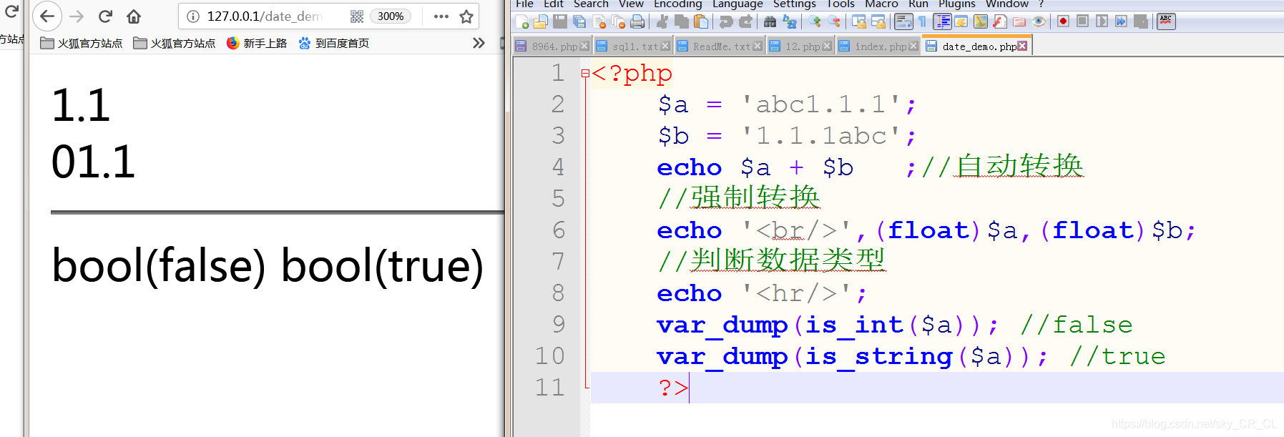This screenshot has width=1284, height=437.
Task: Show site information icon in address bar
Action: (x=193, y=16)
